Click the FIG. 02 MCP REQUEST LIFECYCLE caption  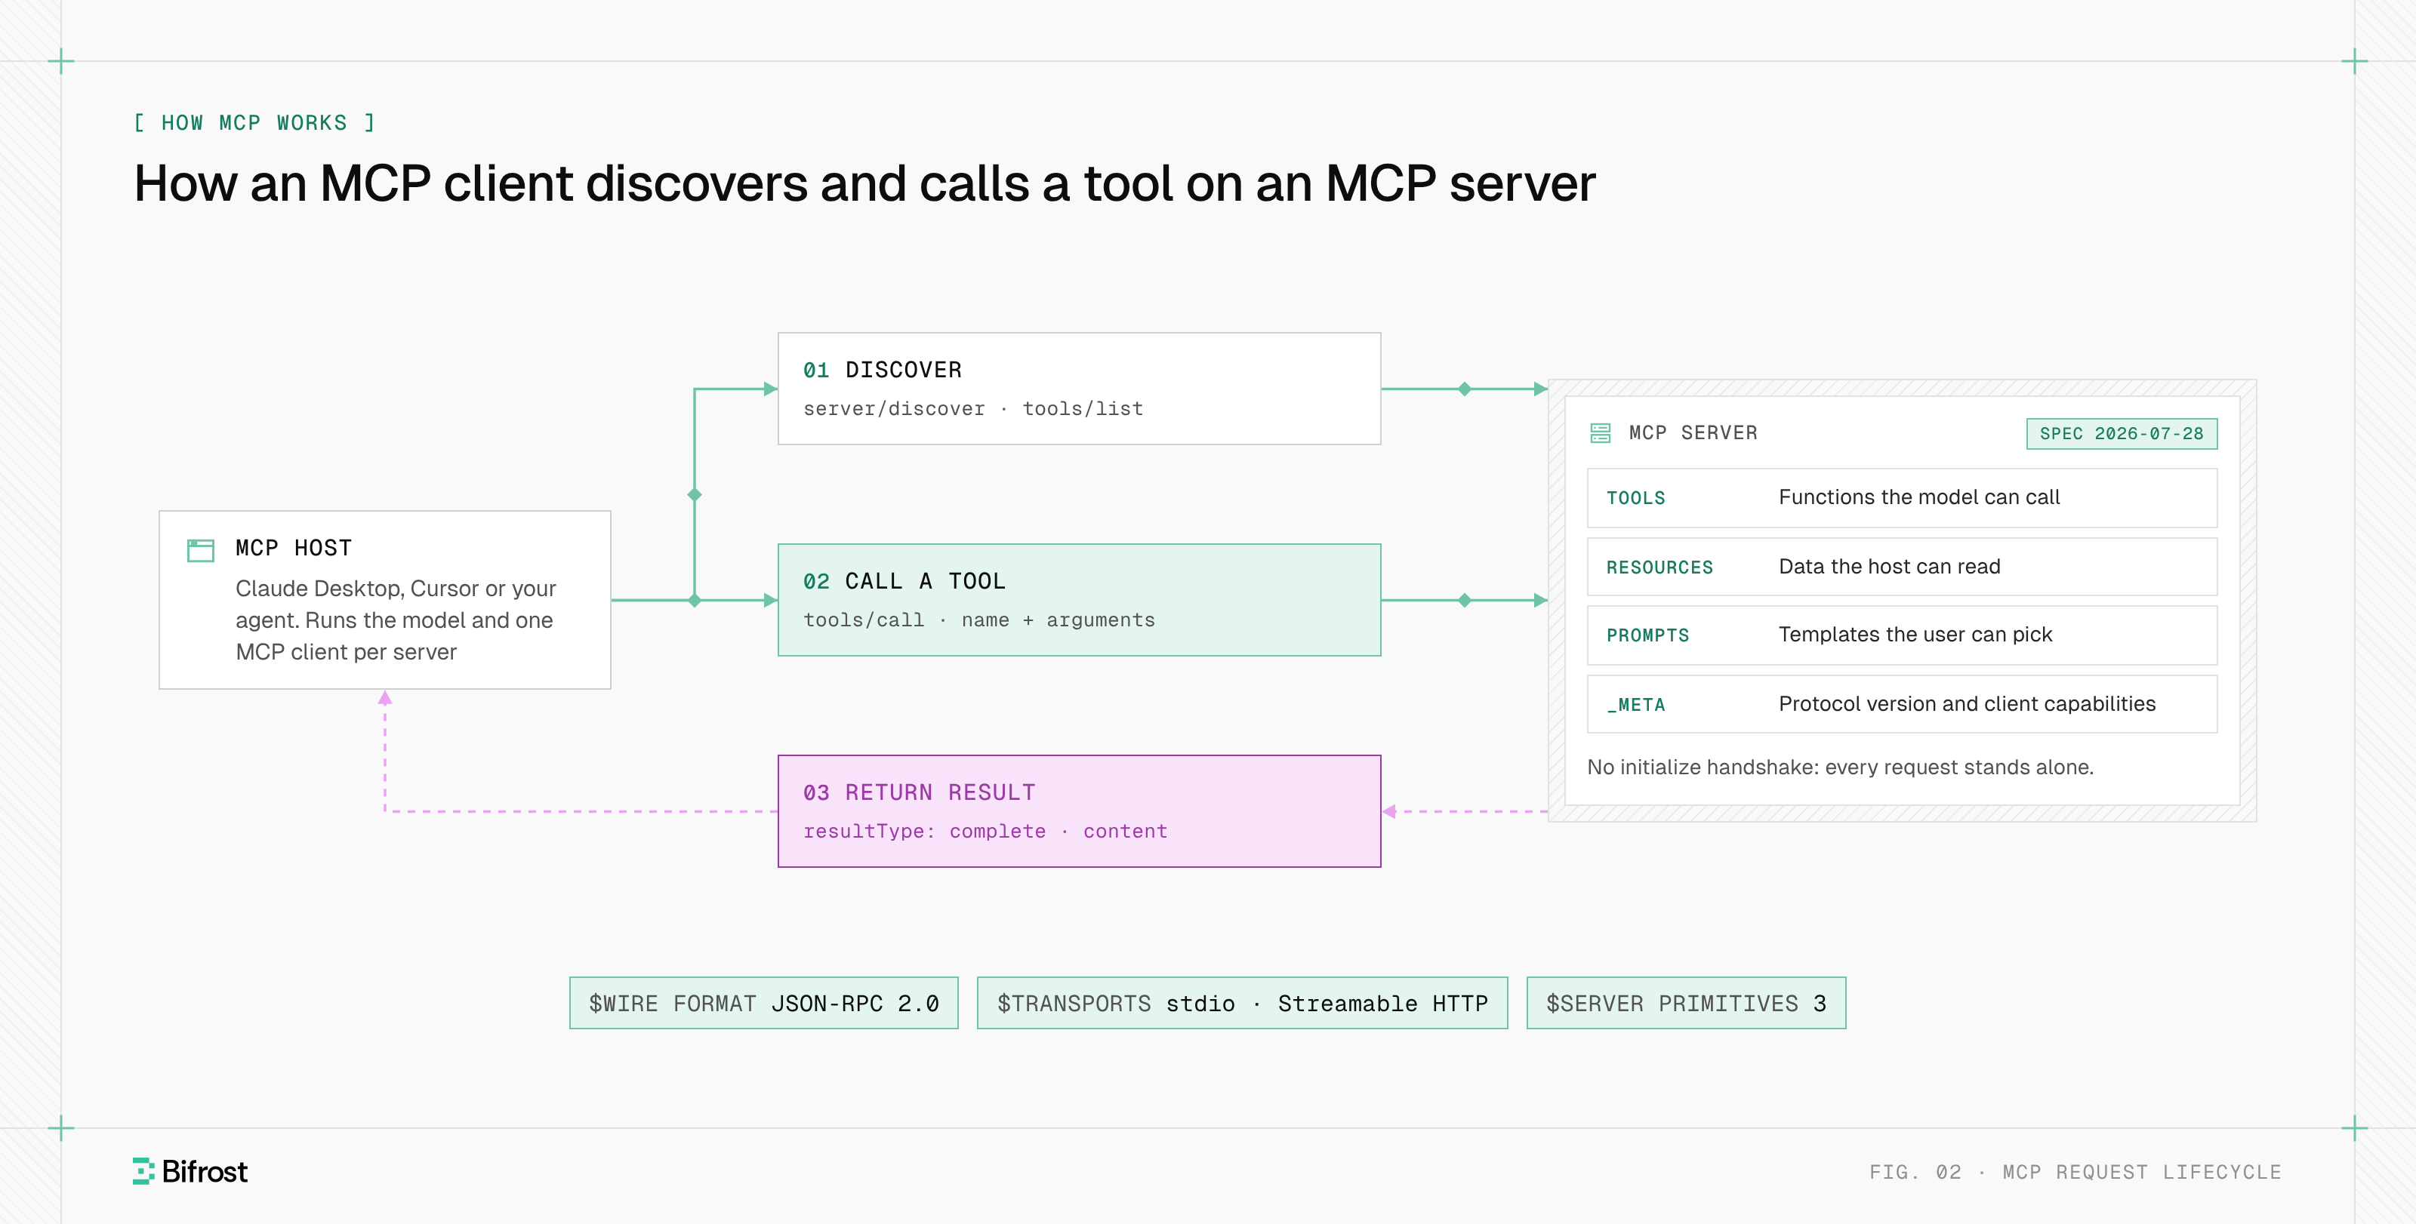point(2075,1173)
